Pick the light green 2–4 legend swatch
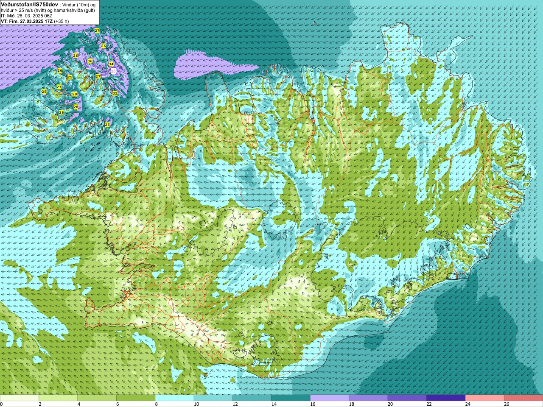This screenshot has width=543, height=407. (58, 398)
